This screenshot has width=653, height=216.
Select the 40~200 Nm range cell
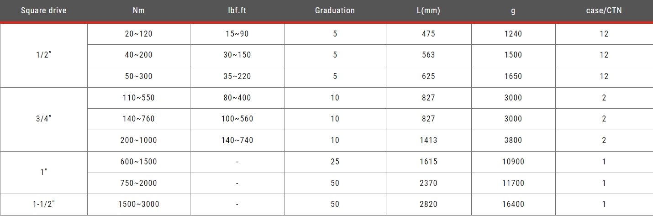point(139,55)
